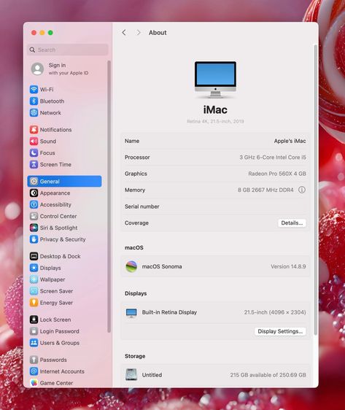Sign in with your Apple ID

[x=69, y=69]
